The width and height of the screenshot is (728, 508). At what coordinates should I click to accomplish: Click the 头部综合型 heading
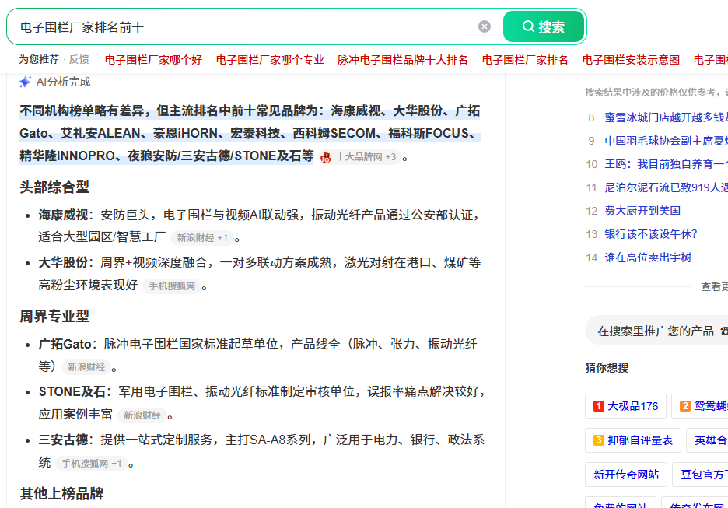click(54, 187)
